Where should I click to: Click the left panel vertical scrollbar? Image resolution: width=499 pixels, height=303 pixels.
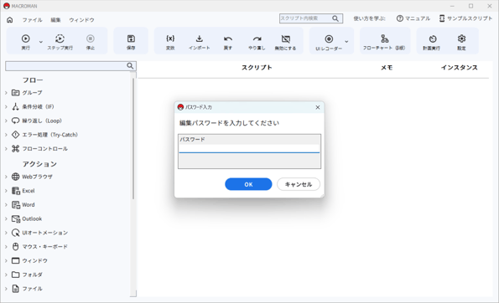133,138
